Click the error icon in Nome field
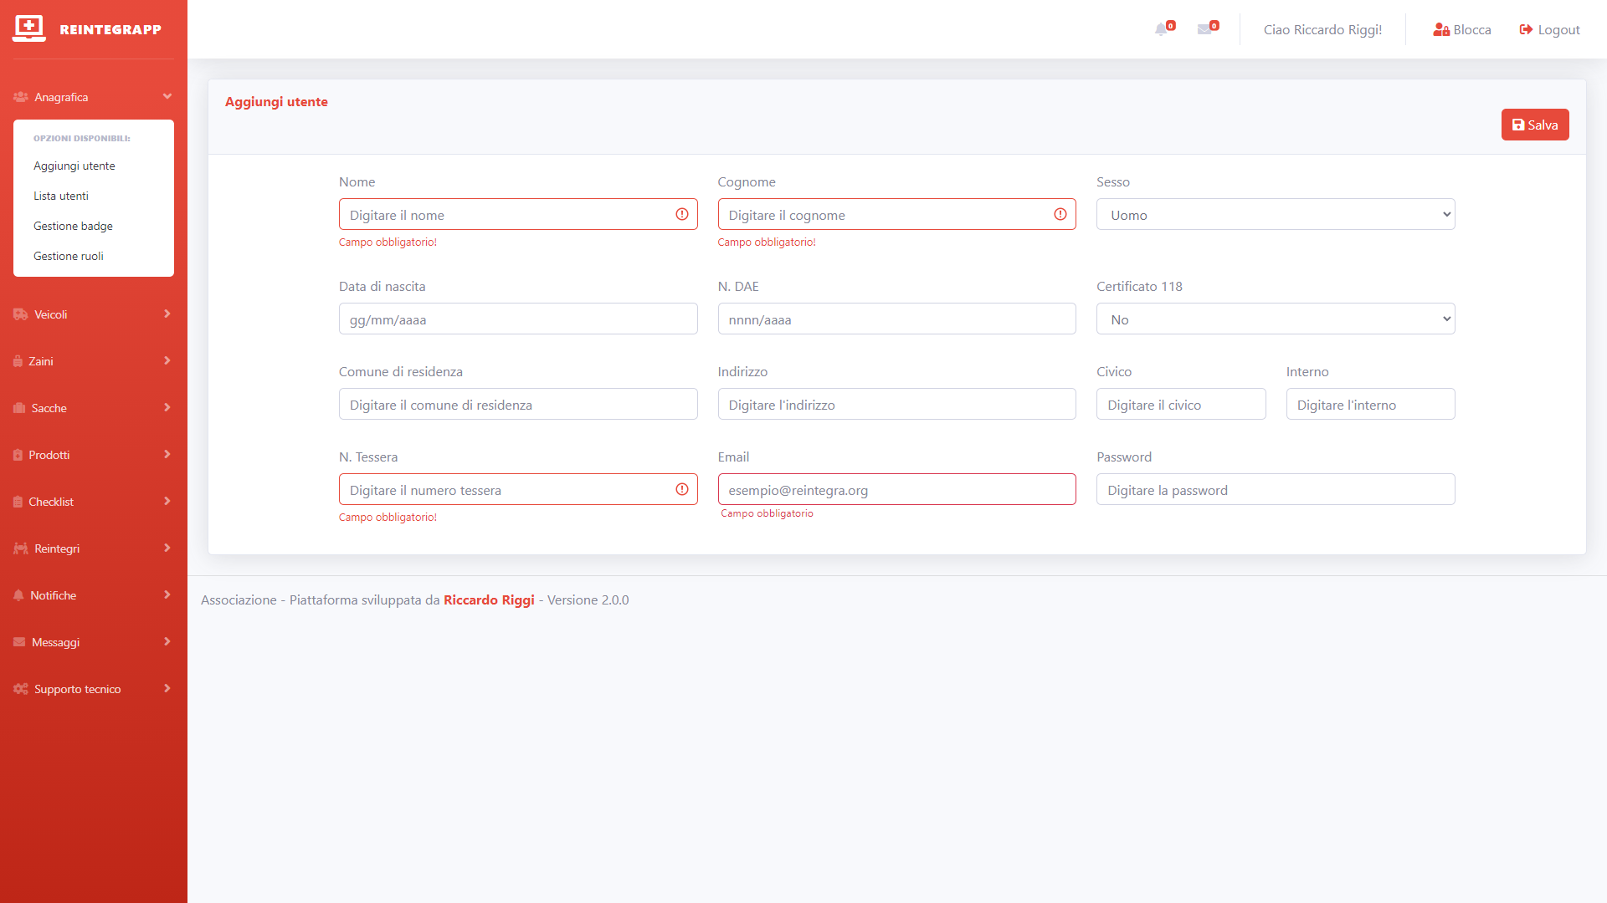 point(682,214)
